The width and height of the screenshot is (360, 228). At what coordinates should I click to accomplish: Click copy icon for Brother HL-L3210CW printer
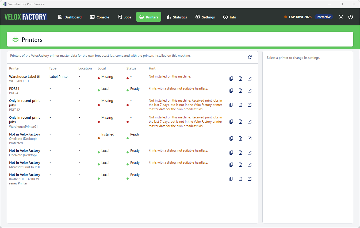231,179
